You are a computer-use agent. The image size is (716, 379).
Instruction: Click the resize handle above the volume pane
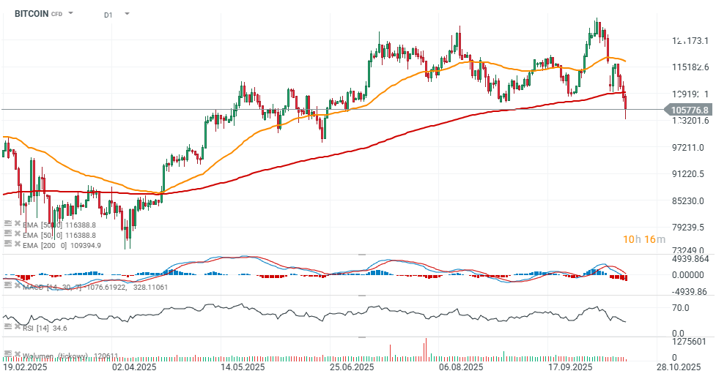tap(361, 337)
